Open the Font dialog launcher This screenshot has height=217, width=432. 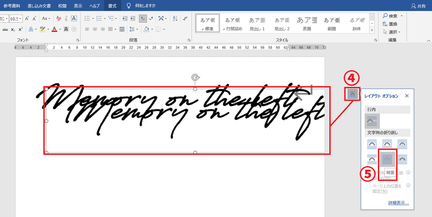point(78,40)
